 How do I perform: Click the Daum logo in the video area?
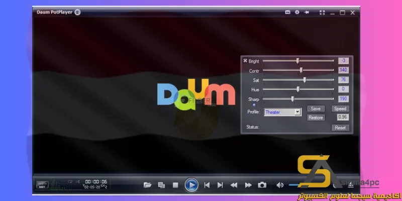coord(196,94)
